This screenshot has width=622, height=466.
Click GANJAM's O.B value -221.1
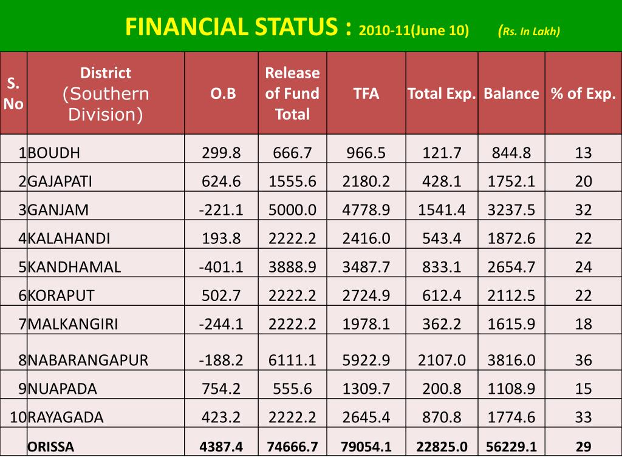click(x=221, y=209)
